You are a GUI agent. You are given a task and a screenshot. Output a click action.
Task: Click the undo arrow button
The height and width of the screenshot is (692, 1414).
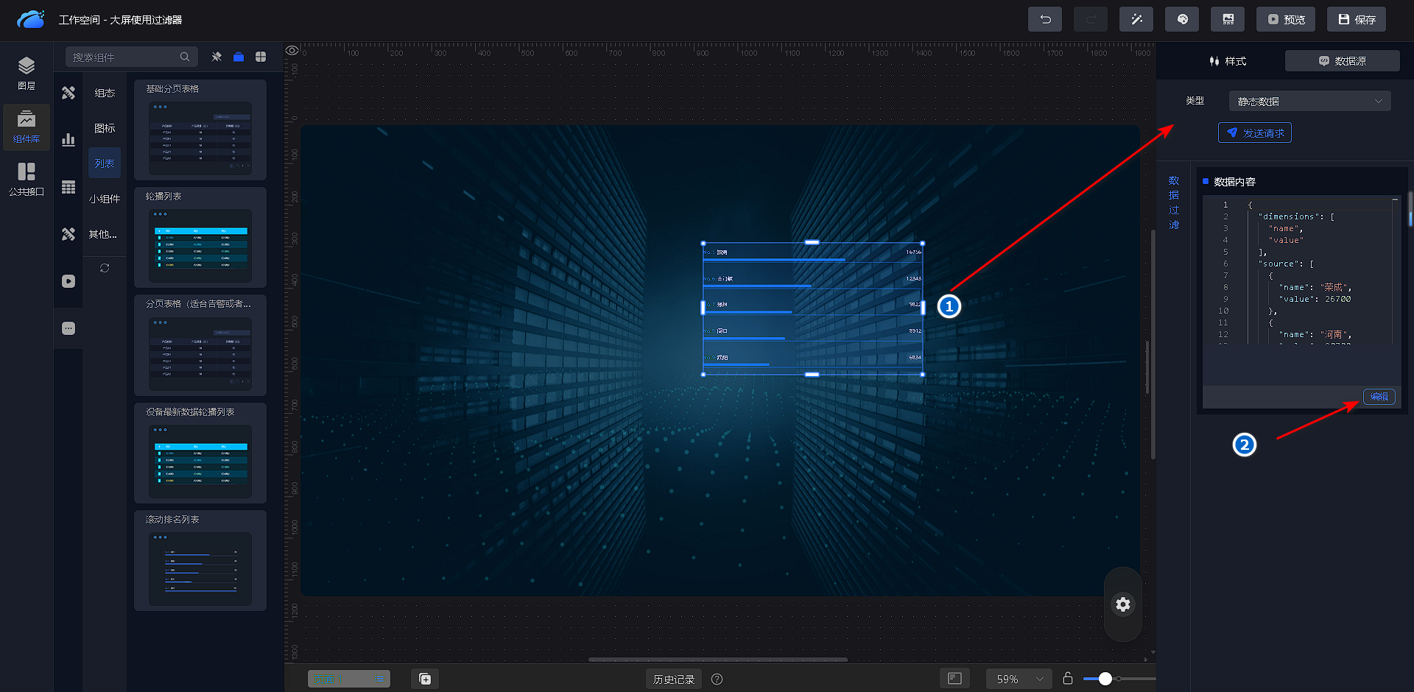1044,20
